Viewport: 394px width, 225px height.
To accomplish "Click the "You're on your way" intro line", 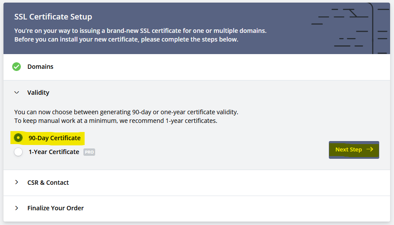I will [x=140, y=31].
